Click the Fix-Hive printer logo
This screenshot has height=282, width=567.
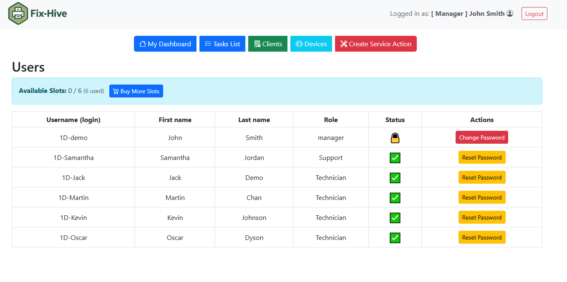pyautogui.click(x=18, y=13)
